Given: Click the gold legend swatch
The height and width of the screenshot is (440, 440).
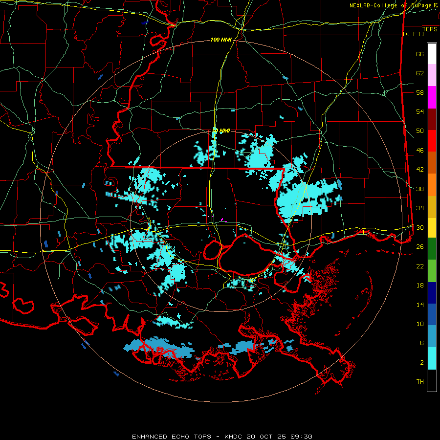Looking at the screenshot, I should tap(432, 207).
